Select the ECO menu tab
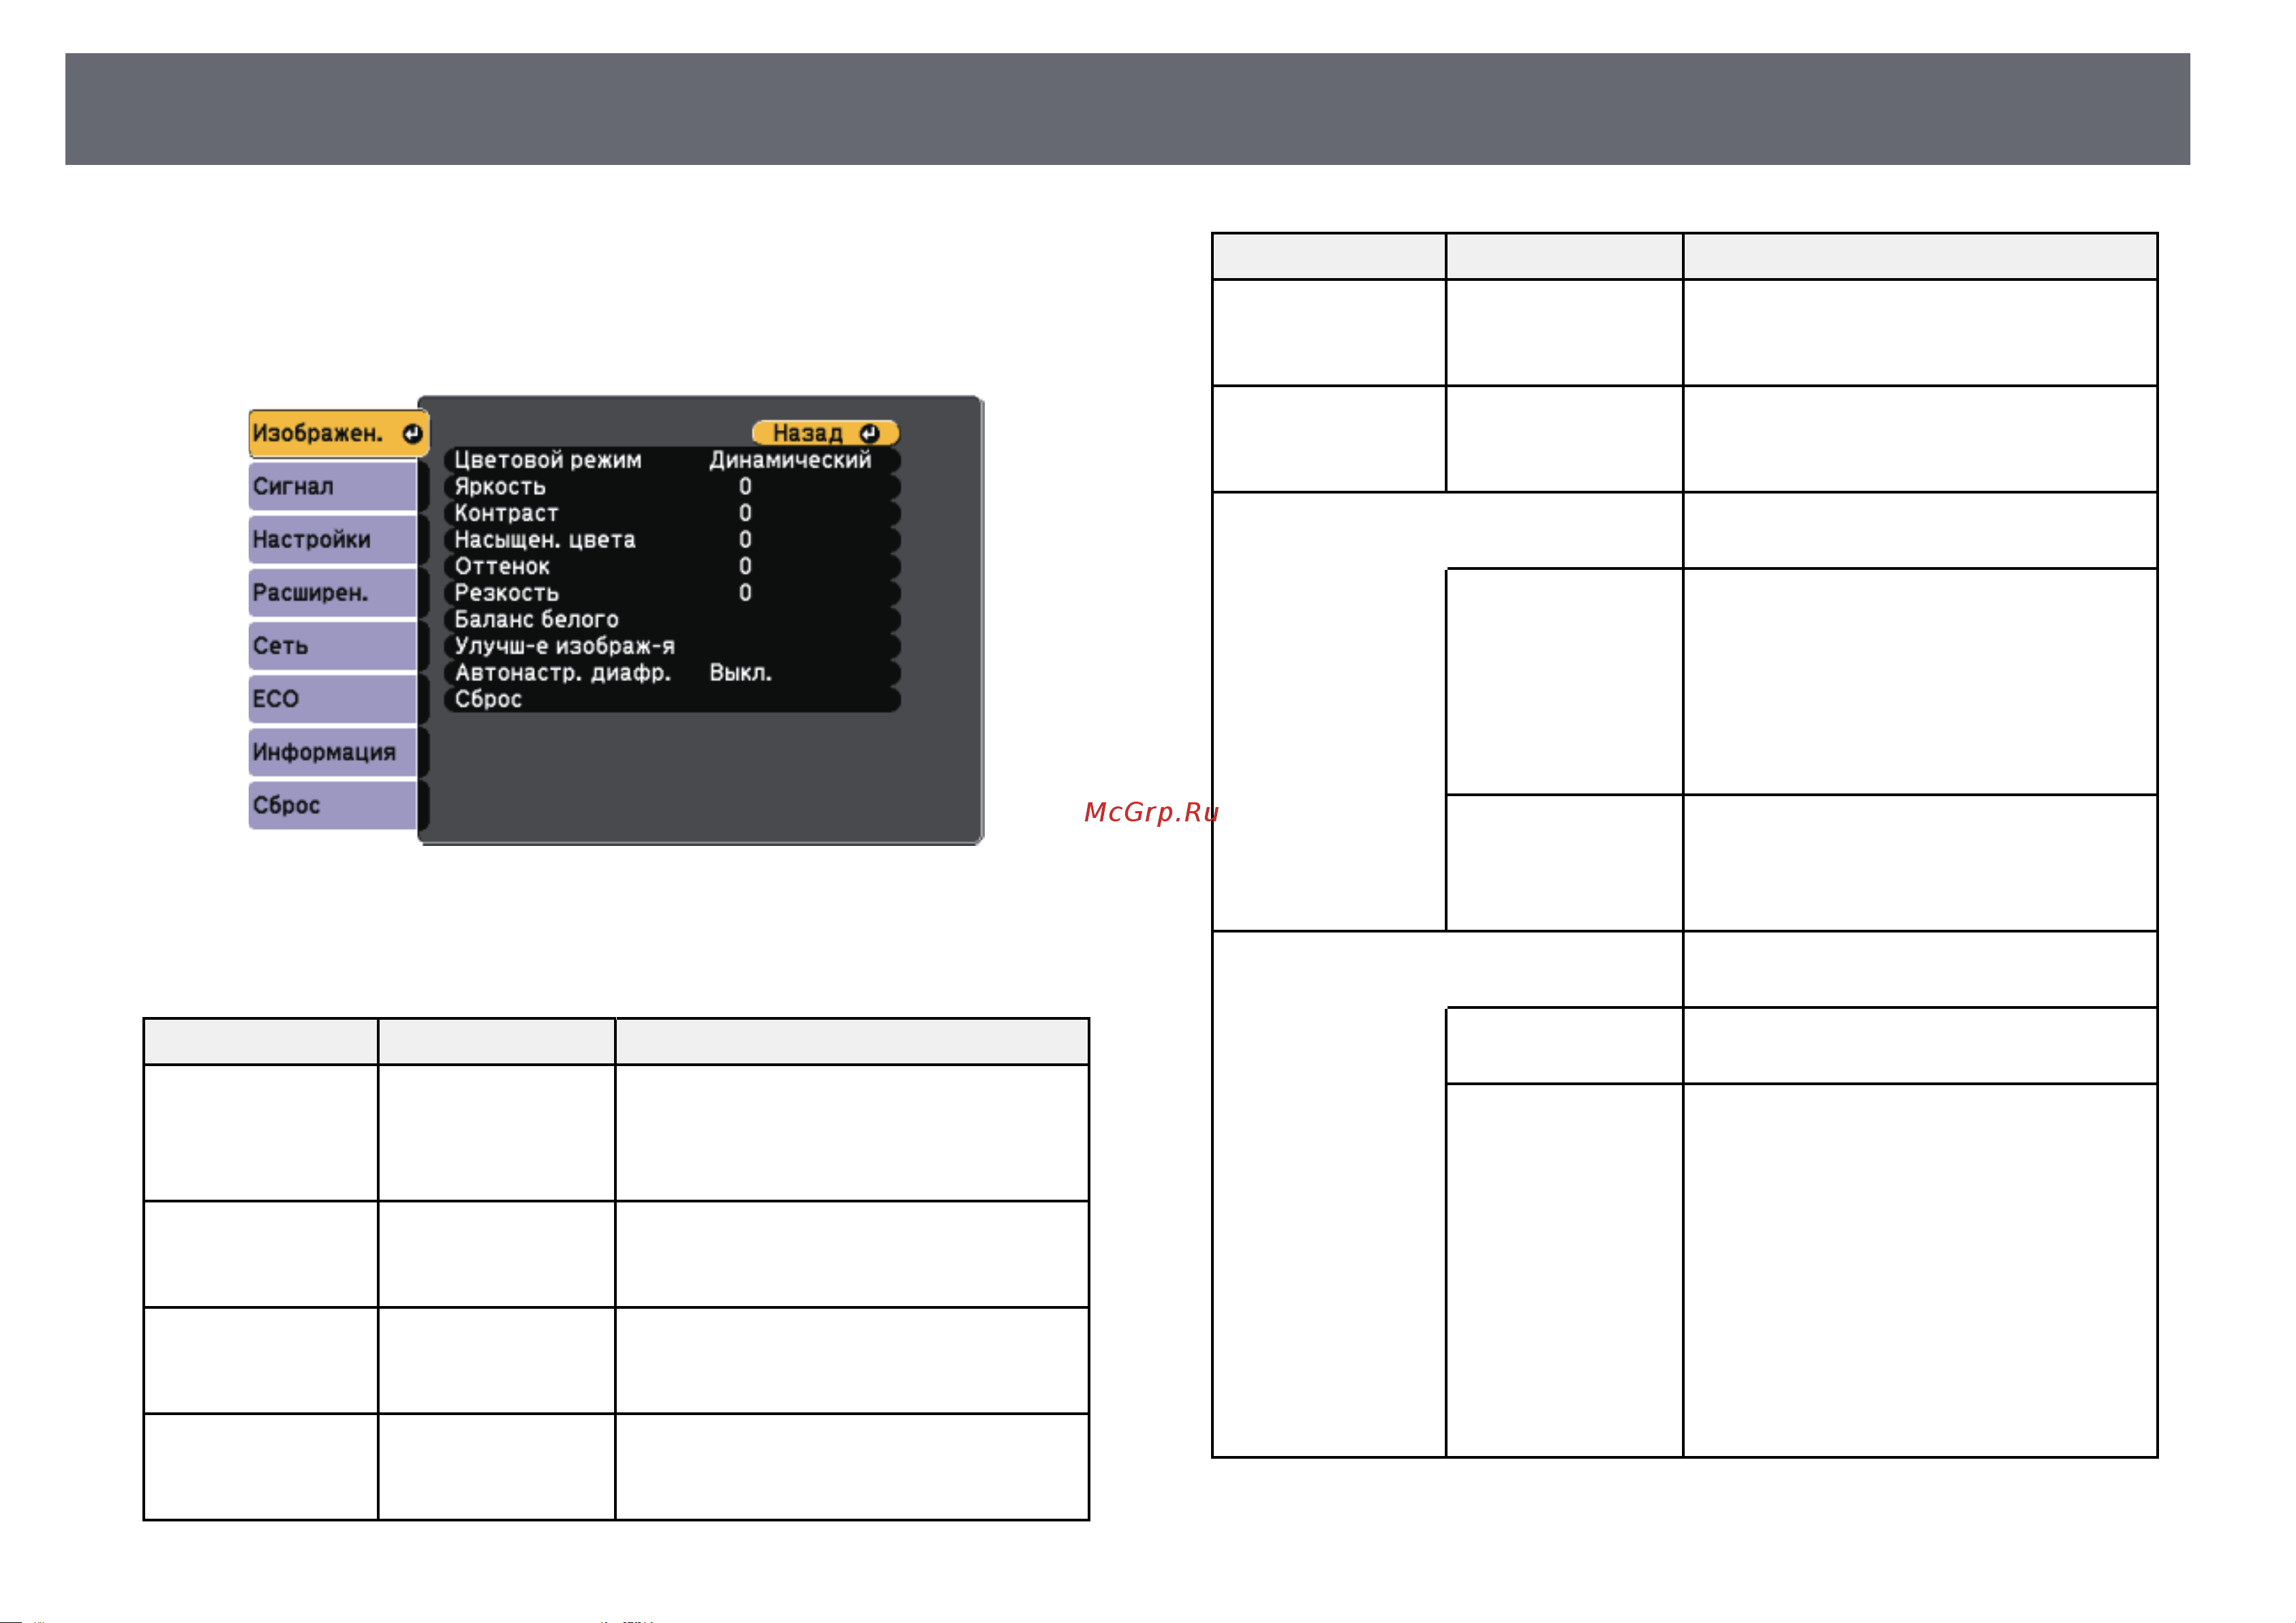 click(x=332, y=699)
